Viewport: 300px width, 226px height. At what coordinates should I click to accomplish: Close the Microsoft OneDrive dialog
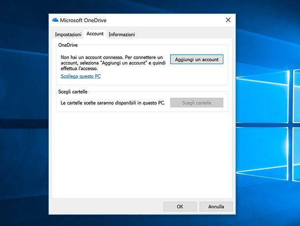click(228, 20)
